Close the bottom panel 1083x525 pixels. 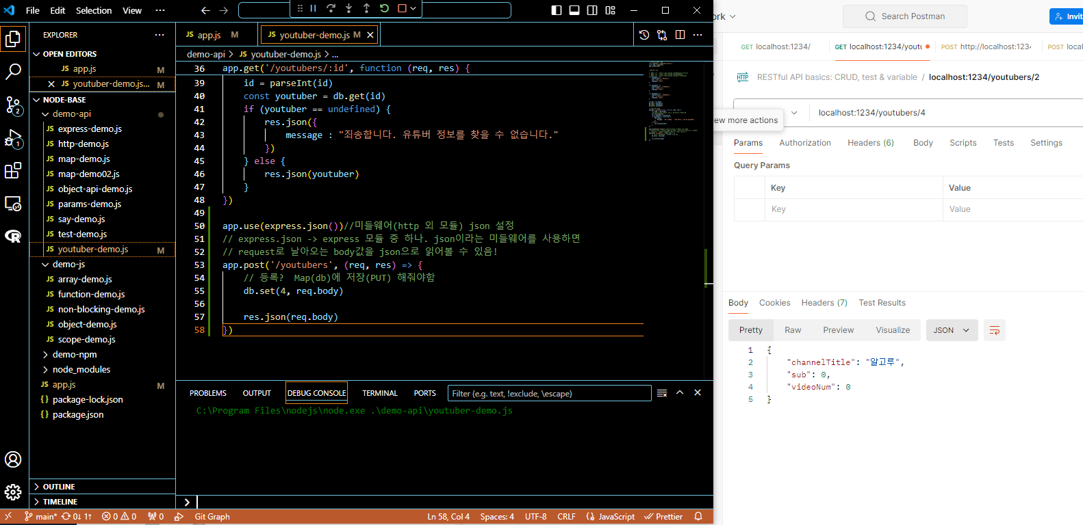pyautogui.click(x=698, y=393)
